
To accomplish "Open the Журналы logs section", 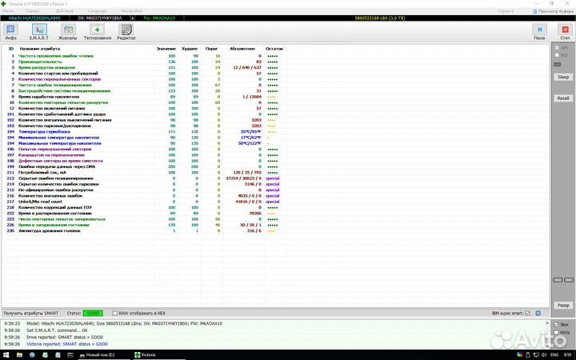I will (x=68, y=31).
